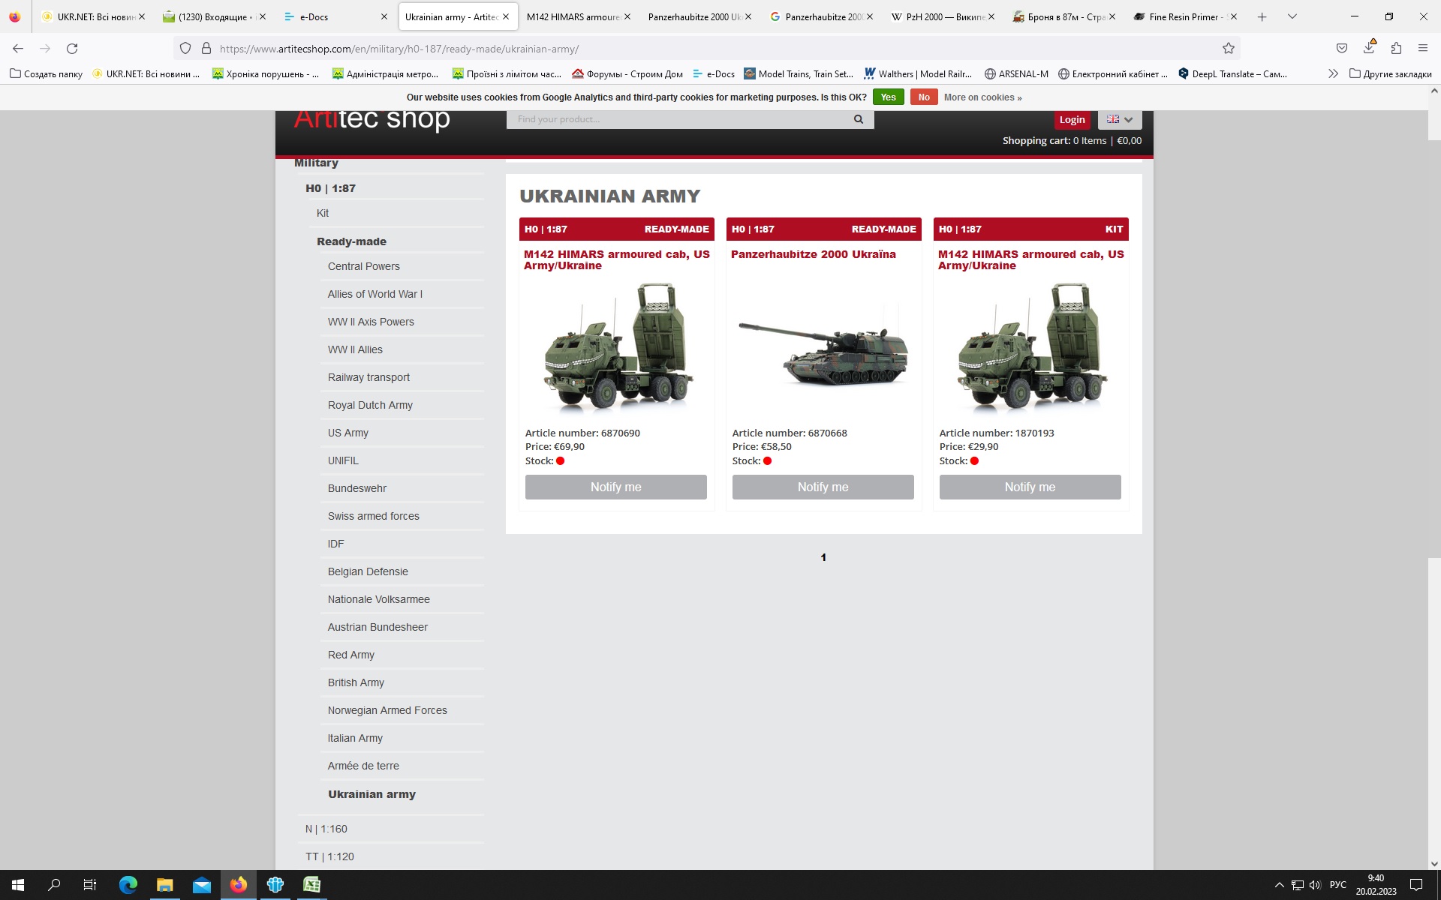The image size is (1441, 900).
Task: Decline cookies with the No button
Action: (923, 97)
